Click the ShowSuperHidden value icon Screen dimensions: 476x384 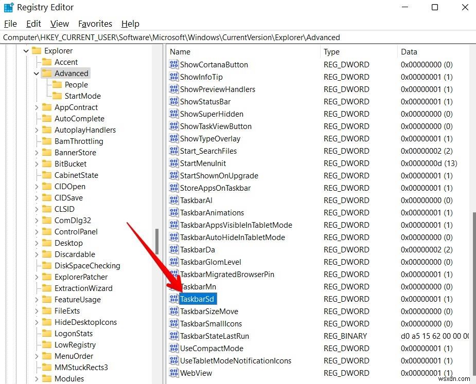tap(173, 114)
